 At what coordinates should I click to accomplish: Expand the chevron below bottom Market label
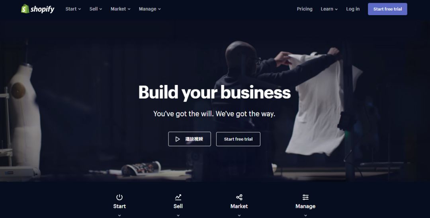point(239,215)
